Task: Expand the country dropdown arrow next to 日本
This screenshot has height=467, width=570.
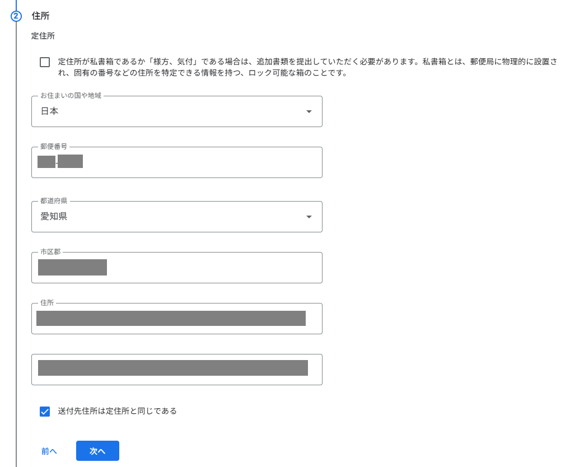Action: (309, 111)
